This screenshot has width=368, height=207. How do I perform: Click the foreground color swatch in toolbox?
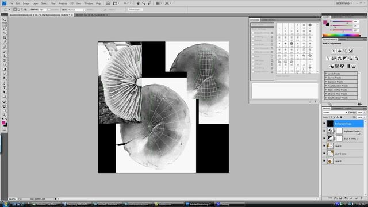coord(3,122)
